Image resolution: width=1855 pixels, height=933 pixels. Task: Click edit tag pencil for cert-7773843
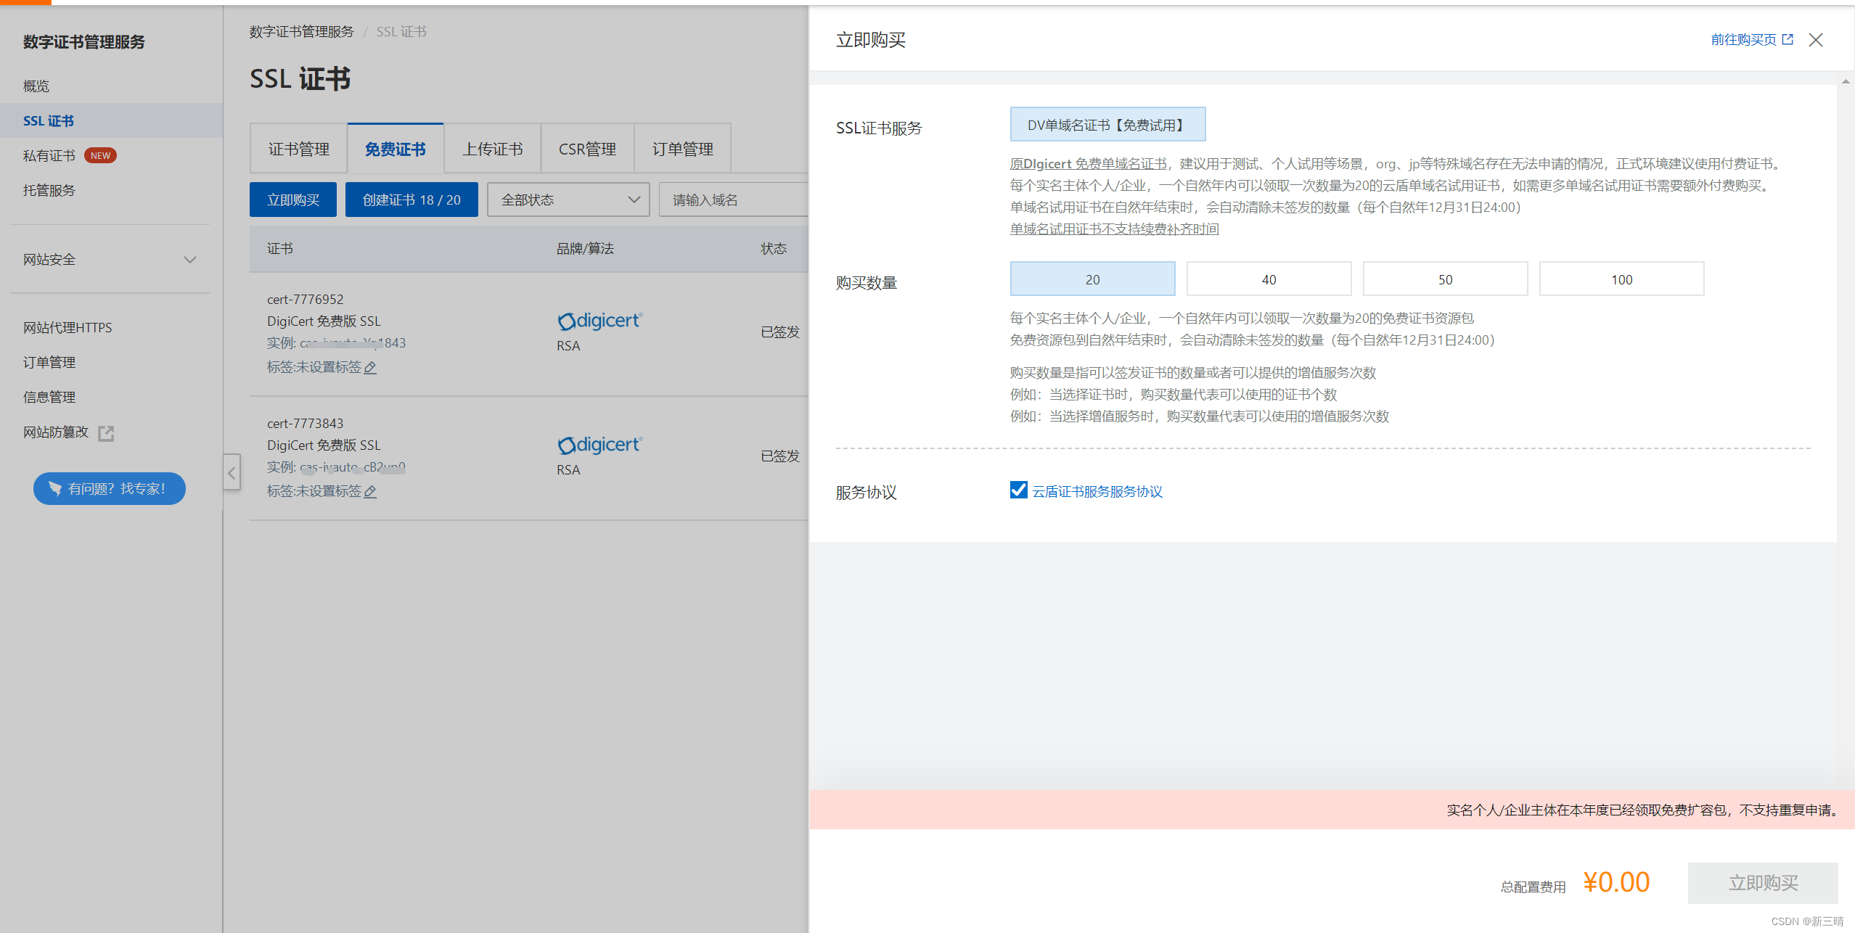(x=370, y=492)
